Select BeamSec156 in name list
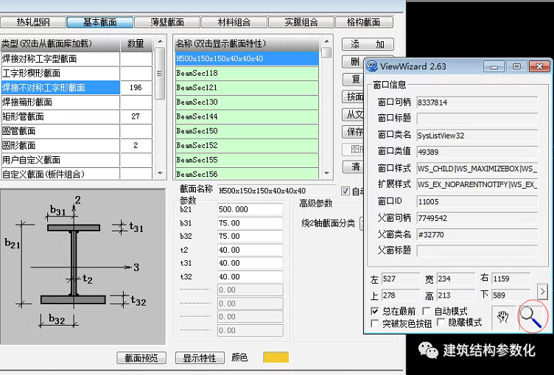 pos(247,174)
